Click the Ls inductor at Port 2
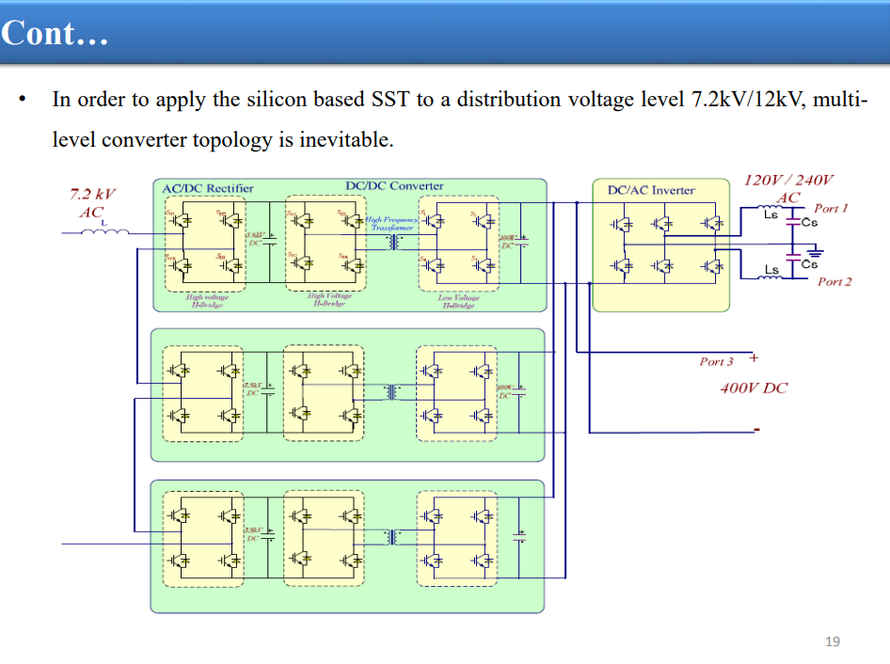 771,277
